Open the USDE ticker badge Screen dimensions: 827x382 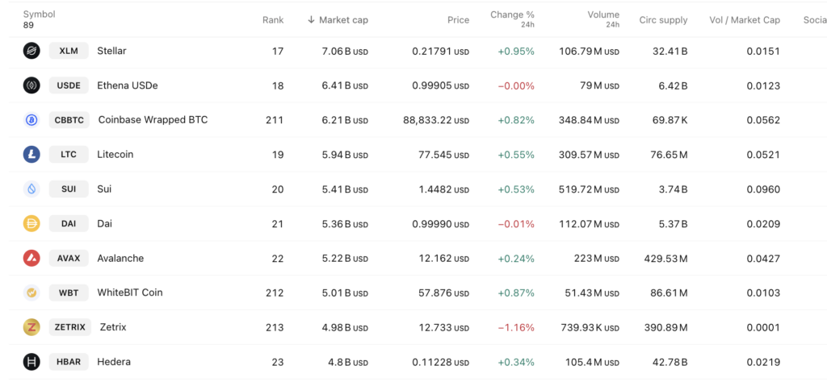(x=69, y=85)
